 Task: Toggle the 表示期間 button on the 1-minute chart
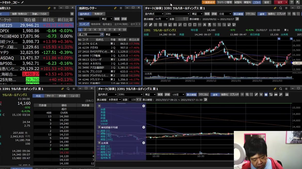[x=192, y=95]
